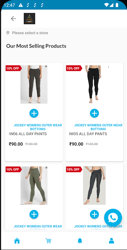Tap the location pin icon
The image size is (127, 250).
(8, 33)
